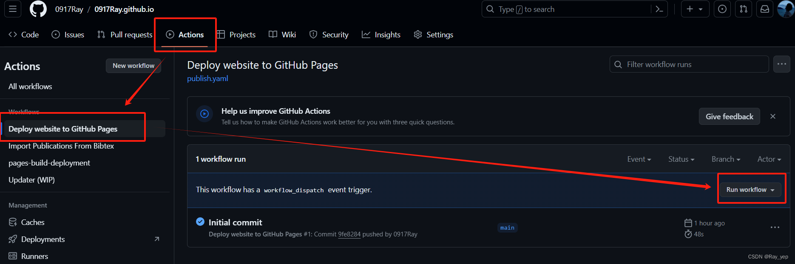795x264 pixels.
Task: Dismiss the Help us improve banner
Action: pyautogui.click(x=773, y=116)
